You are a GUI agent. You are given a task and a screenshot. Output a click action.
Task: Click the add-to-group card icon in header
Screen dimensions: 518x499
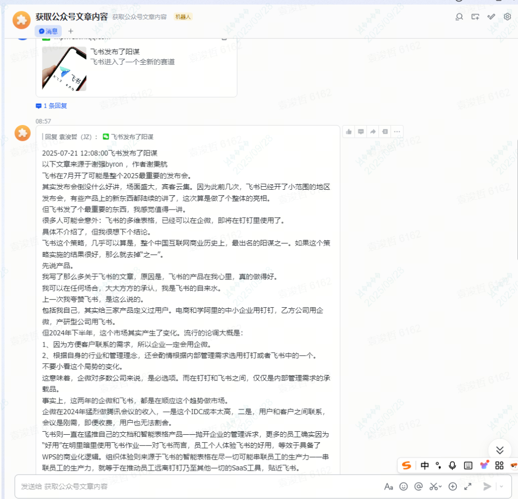click(x=475, y=17)
